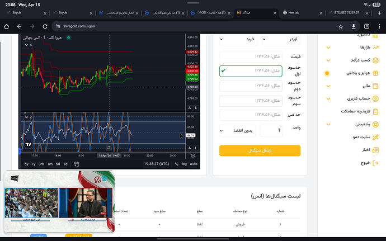This screenshot has width=386, height=241.
Task: Set chart range to 1y
Action: click(34, 164)
